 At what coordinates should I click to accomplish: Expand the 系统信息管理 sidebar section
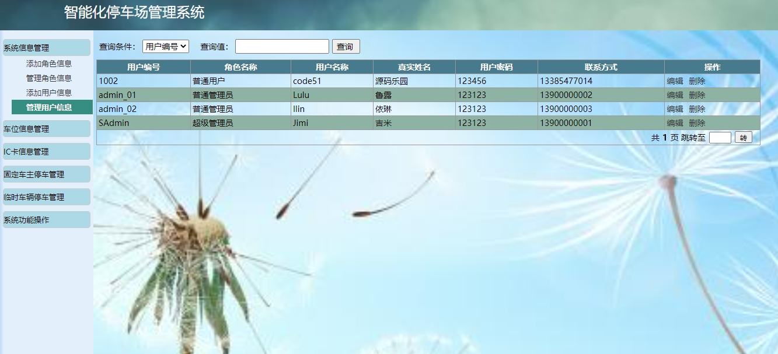46,48
